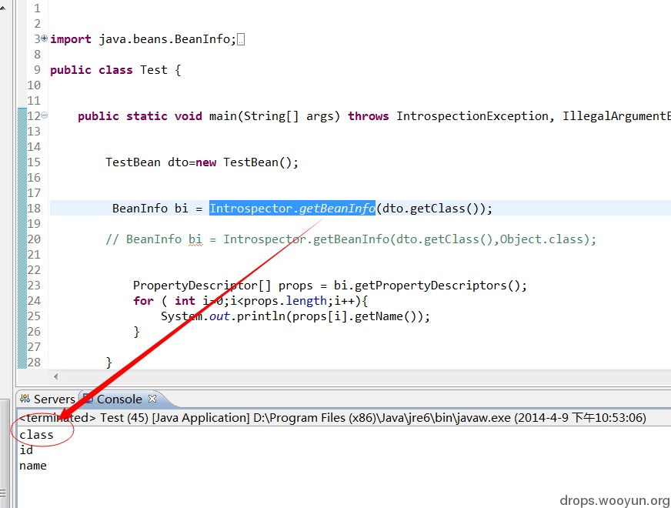
Task: Expand the folded import block on line 3
Action: (x=44, y=38)
